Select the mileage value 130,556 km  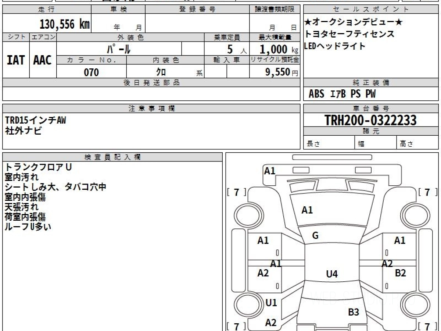coord(65,24)
